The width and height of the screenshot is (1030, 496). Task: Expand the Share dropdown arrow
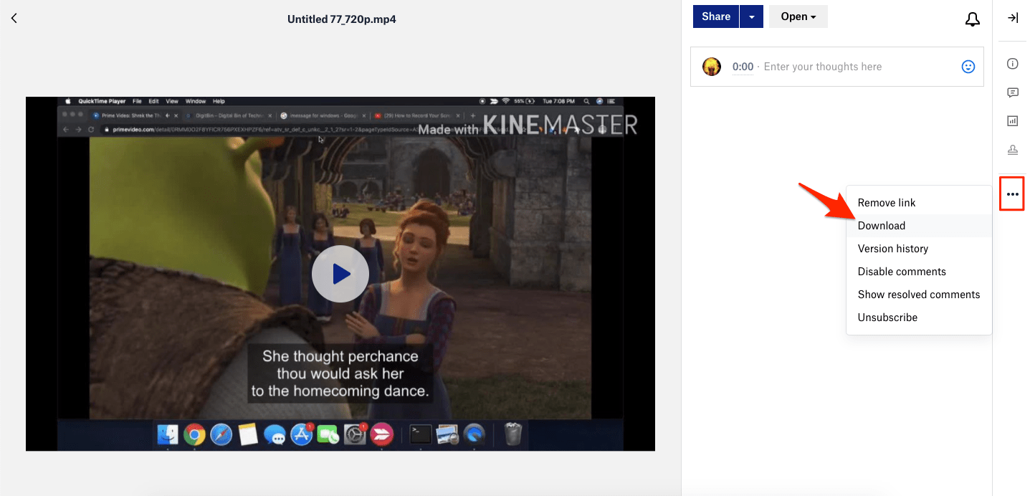751,16
